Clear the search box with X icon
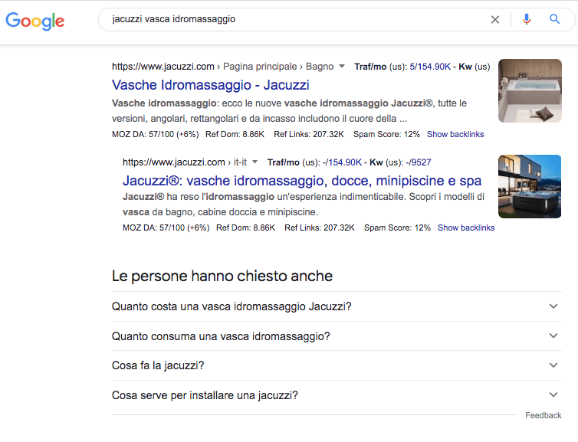Screen dimensions: 578x442 pos(495,20)
